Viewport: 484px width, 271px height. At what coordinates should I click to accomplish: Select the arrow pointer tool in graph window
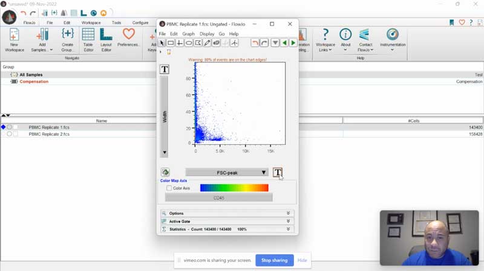(x=162, y=43)
